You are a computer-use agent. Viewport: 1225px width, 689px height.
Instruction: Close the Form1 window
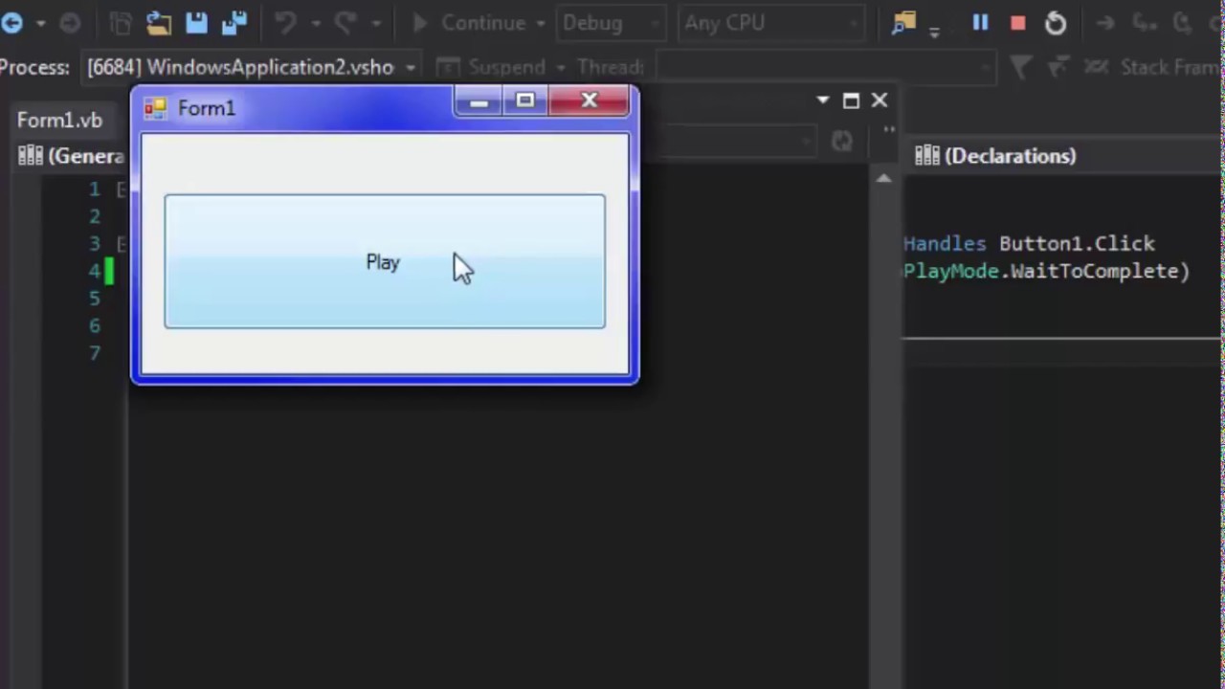coord(590,100)
